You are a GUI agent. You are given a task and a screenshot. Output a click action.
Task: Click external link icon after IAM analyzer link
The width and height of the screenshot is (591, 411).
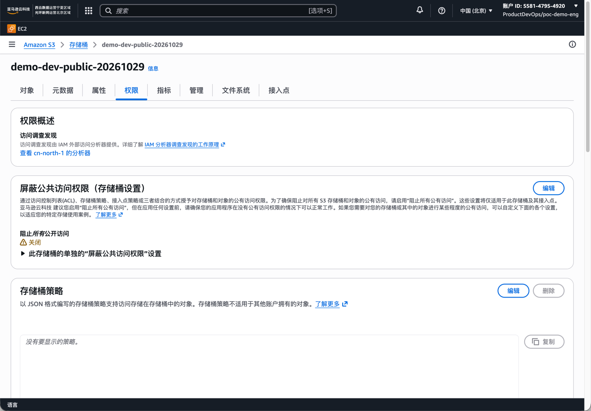pos(223,145)
